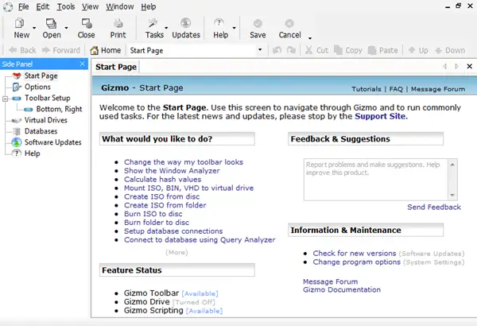Click the Undo arrow icon
The width and height of the screenshot is (477, 326).
277,50
